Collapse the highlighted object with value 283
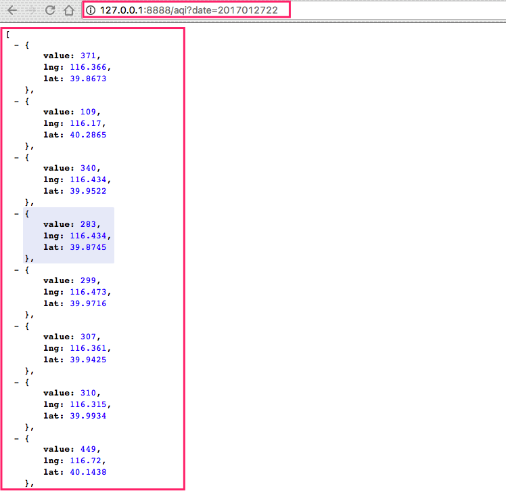The width and height of the screenshot is (506, 491). (16, 214)
